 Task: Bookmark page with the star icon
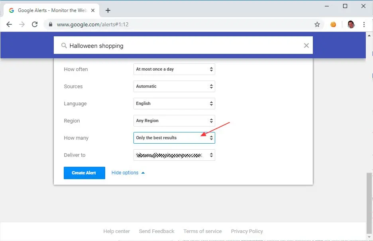(x=317, y=24)
